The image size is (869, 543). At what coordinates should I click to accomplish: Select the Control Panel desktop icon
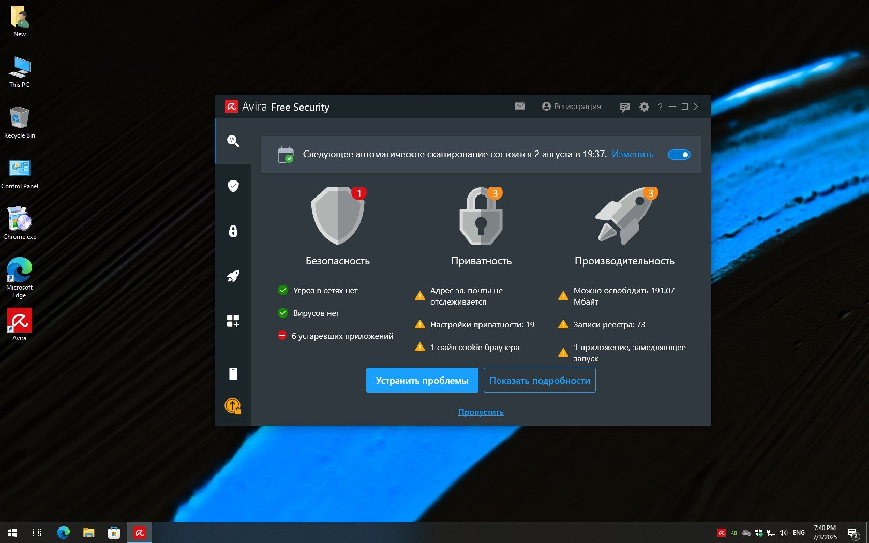coord(20,174)
